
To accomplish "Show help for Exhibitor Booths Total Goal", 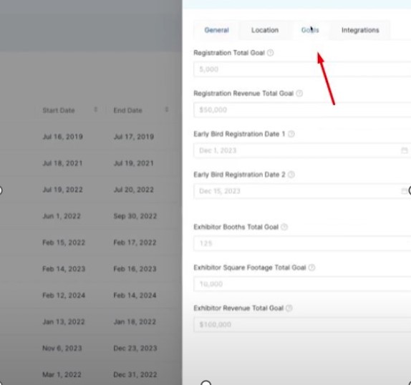I will (284, 227).
